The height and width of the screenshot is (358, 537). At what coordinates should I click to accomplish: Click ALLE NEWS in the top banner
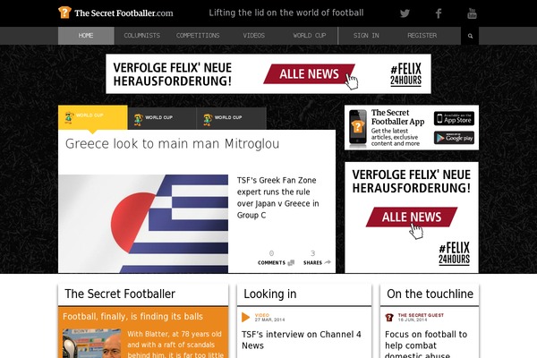point(309,74)
